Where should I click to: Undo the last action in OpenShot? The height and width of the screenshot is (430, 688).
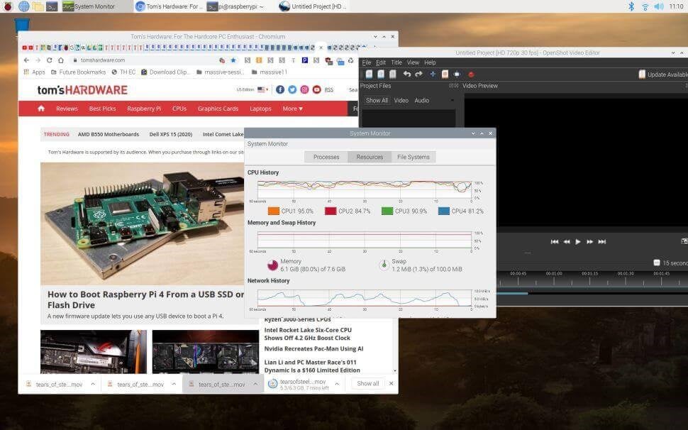click(x=406, y=75)
